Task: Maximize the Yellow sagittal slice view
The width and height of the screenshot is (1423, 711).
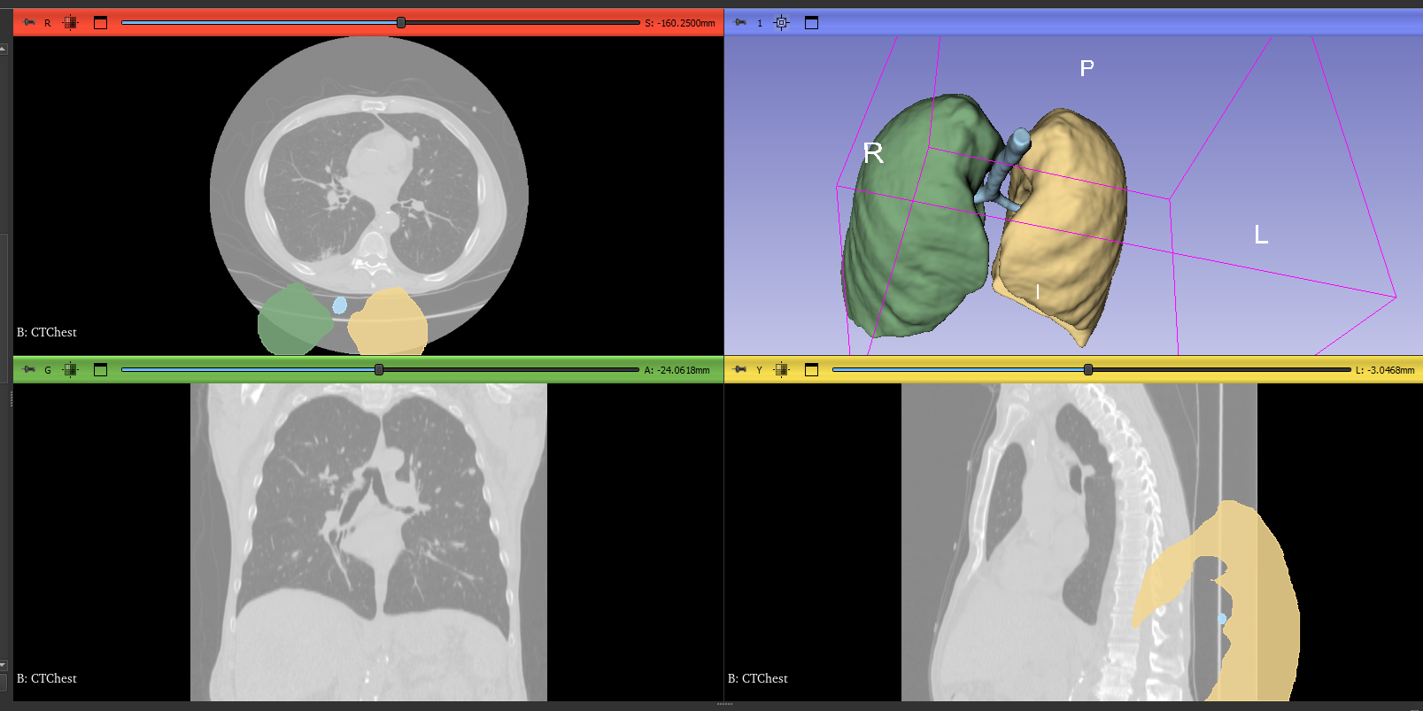Action: coord(811,370)
